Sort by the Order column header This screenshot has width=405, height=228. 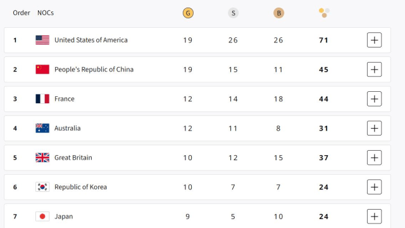click(22, 13)
